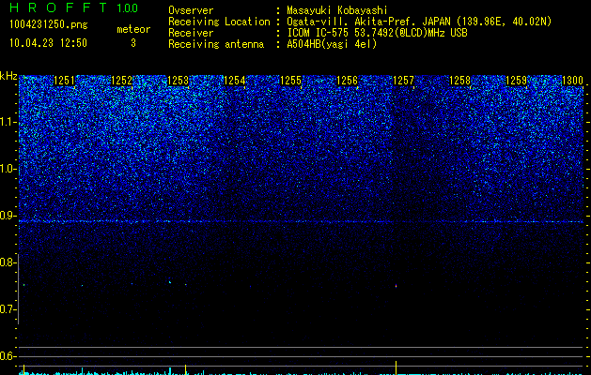Click the ICOM IC-575 receiver value
Screen dimensions: 591x375
(x=377, y=33)
